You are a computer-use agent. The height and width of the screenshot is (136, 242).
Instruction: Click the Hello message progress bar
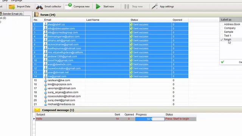[150, 119]
